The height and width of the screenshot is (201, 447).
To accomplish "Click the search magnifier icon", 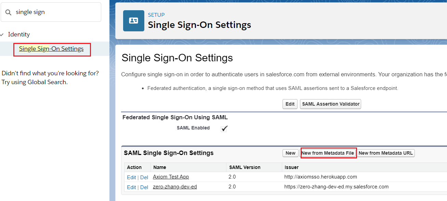I will click(x=9, y=12).
